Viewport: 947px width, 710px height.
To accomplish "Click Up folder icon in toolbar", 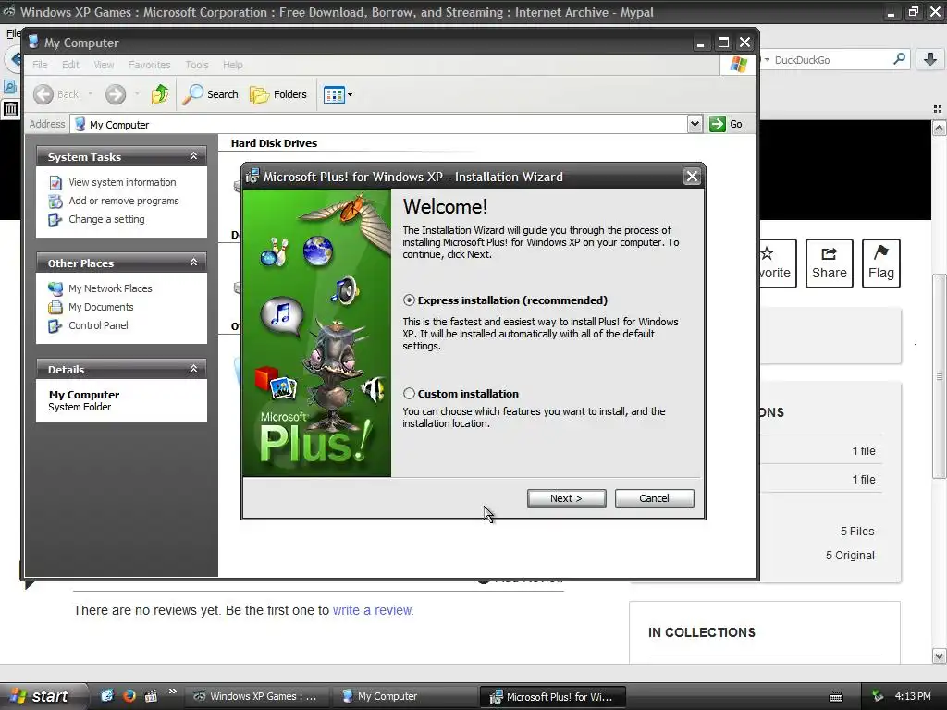I will (x=160, y=94).
